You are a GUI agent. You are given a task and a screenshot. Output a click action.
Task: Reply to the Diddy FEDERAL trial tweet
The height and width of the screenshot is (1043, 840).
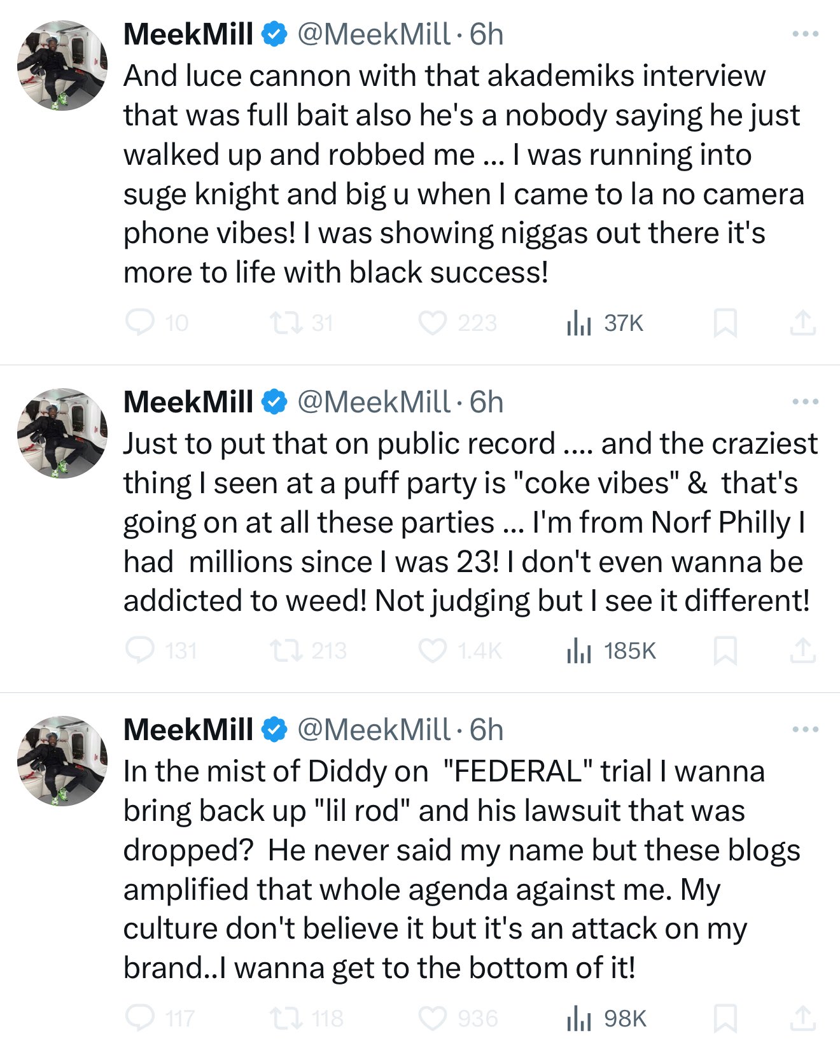tap(140, 1018)
